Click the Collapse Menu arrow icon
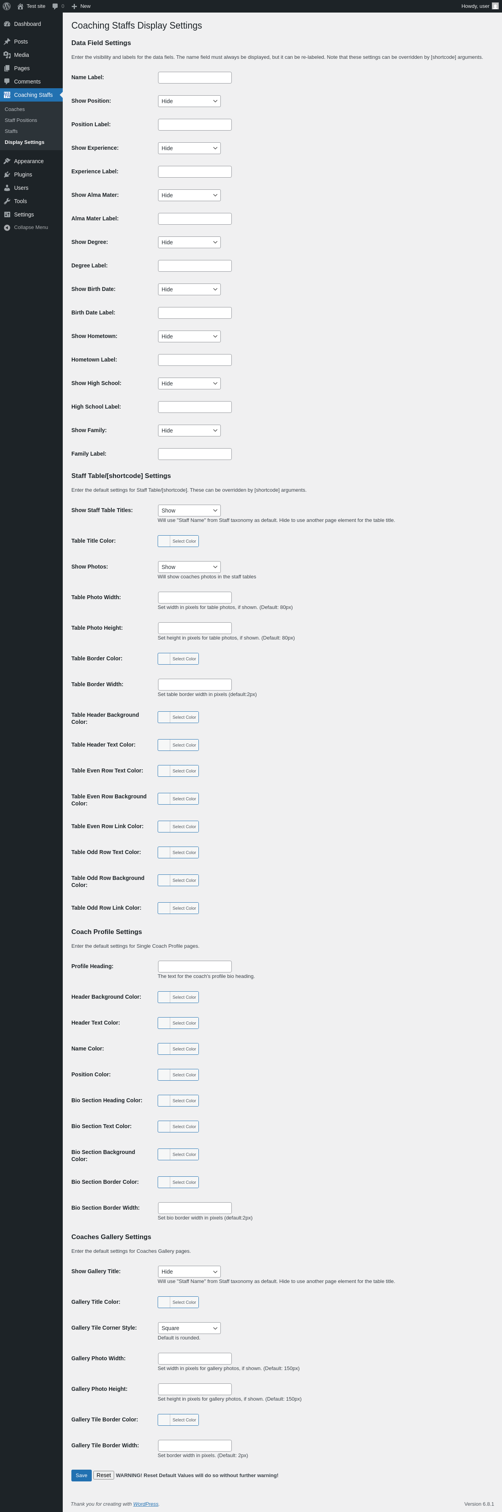Screen dimensions: 502x1512 pyautogui.click(x=7, y=228)
